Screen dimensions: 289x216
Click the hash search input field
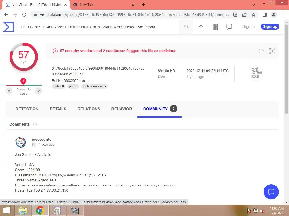(x=98, y=27)
